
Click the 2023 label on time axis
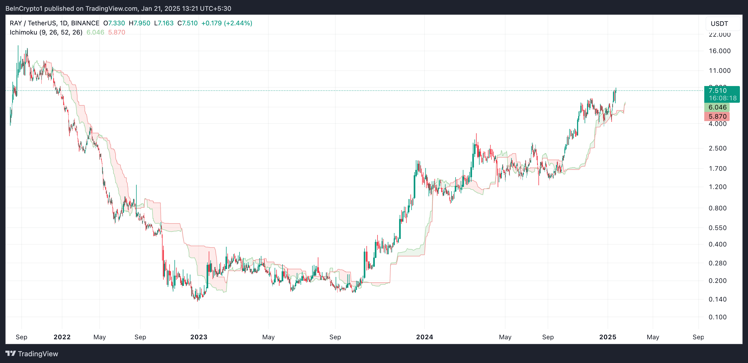[x=199, y=337]
